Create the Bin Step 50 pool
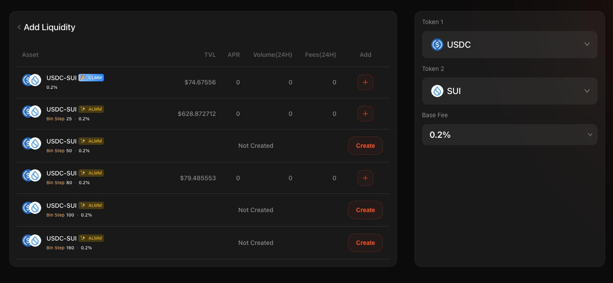613x283 pixels. point(365,146)
